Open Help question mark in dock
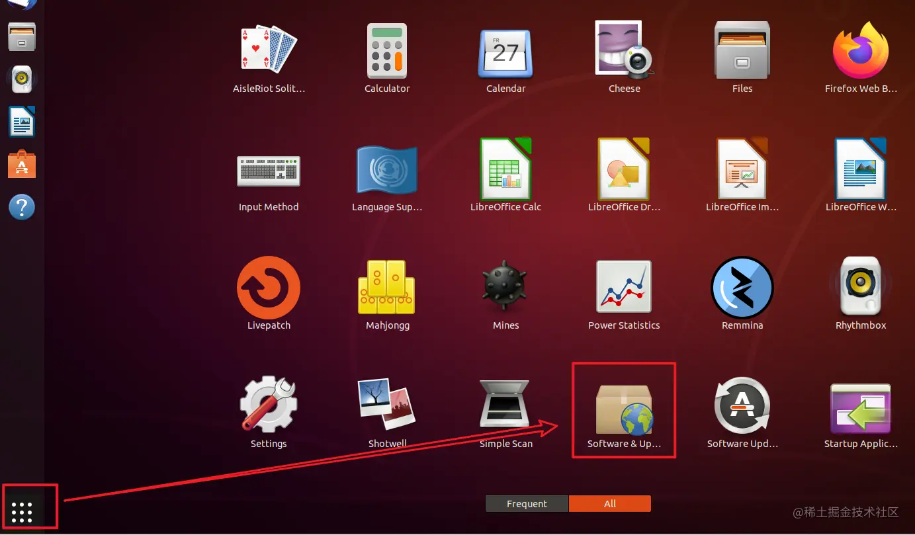 click(22, 207)
